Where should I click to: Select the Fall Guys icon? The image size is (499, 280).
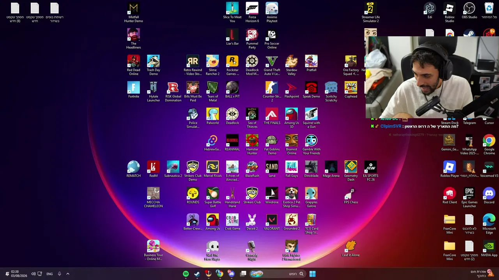pyautogui.click(x=292, y=170)
